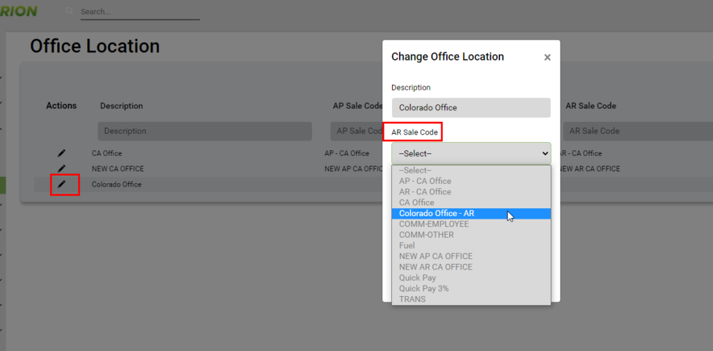Click the Office Location page heading
This screenshot has width=713, height=351.
(x=95, y=47)
